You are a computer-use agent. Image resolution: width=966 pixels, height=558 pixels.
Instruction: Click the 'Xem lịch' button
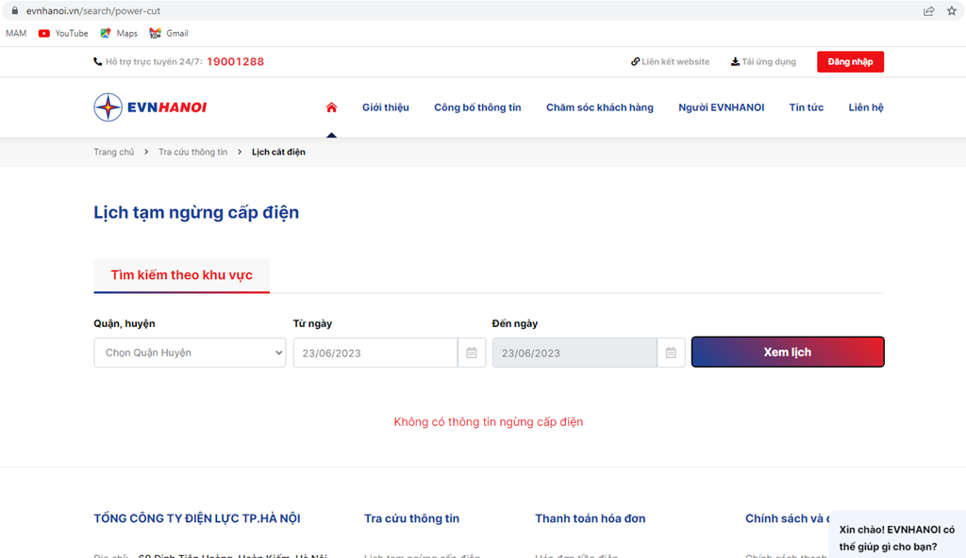(788, 353)
